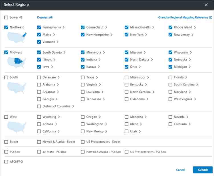The height and width of the screenshot is (176, 214).
Task: Click the Northeast region map thumbnail
Action: click(17, 38)
